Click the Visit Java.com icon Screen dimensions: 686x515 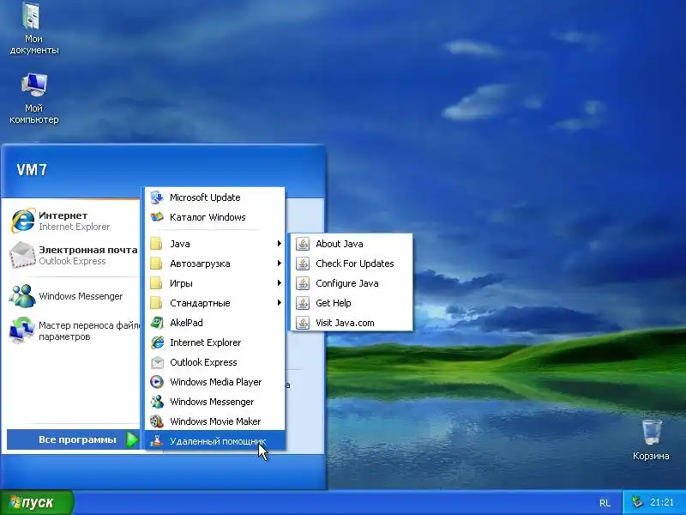pos(303,323)
